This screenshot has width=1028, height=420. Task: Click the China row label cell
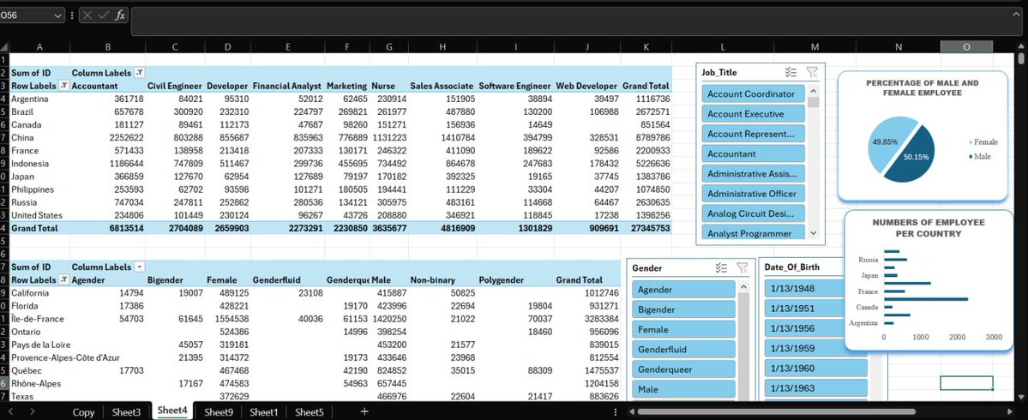click(39, 138)
